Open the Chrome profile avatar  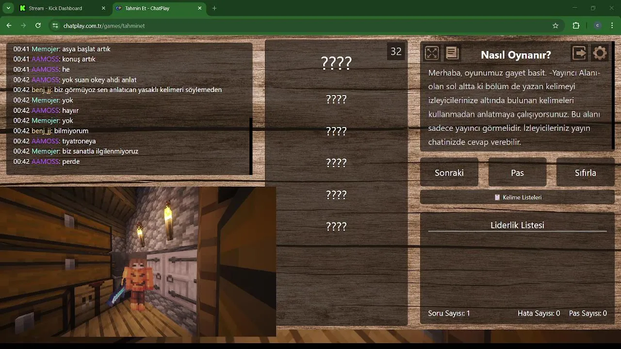pos(598,26)
